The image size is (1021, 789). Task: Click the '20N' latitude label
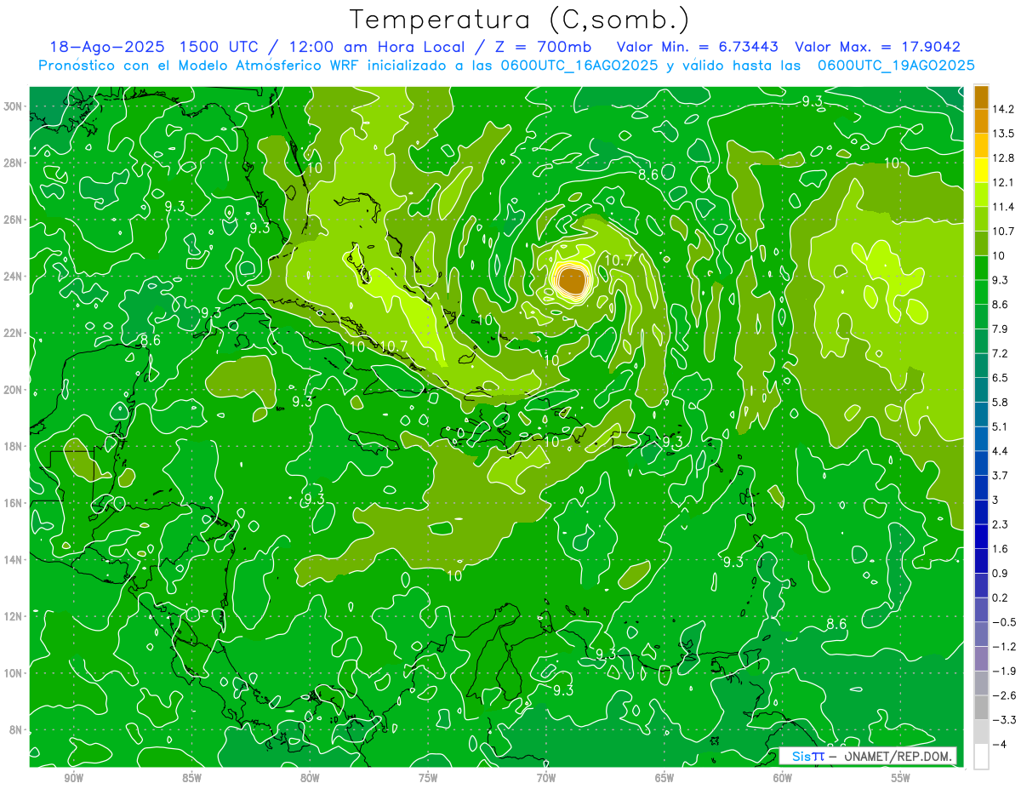pyautogui.click(x=14, y=390)
